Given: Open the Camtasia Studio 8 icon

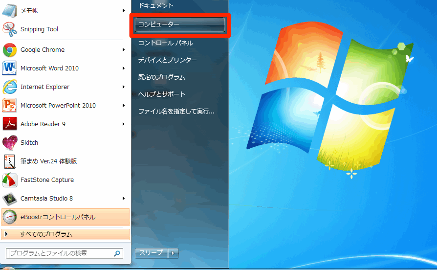Looking at the screenshot, I should click(9, 199).
